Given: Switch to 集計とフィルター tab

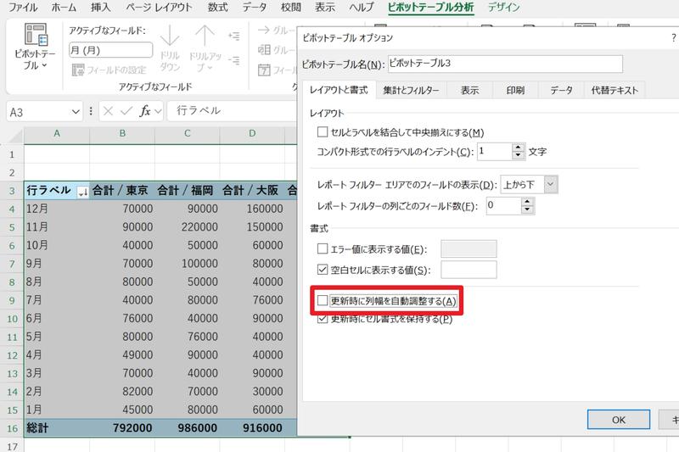Looking at the screenshot, I should (411, 91).
